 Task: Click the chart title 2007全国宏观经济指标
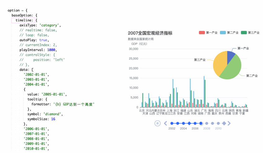coord(150,33)
